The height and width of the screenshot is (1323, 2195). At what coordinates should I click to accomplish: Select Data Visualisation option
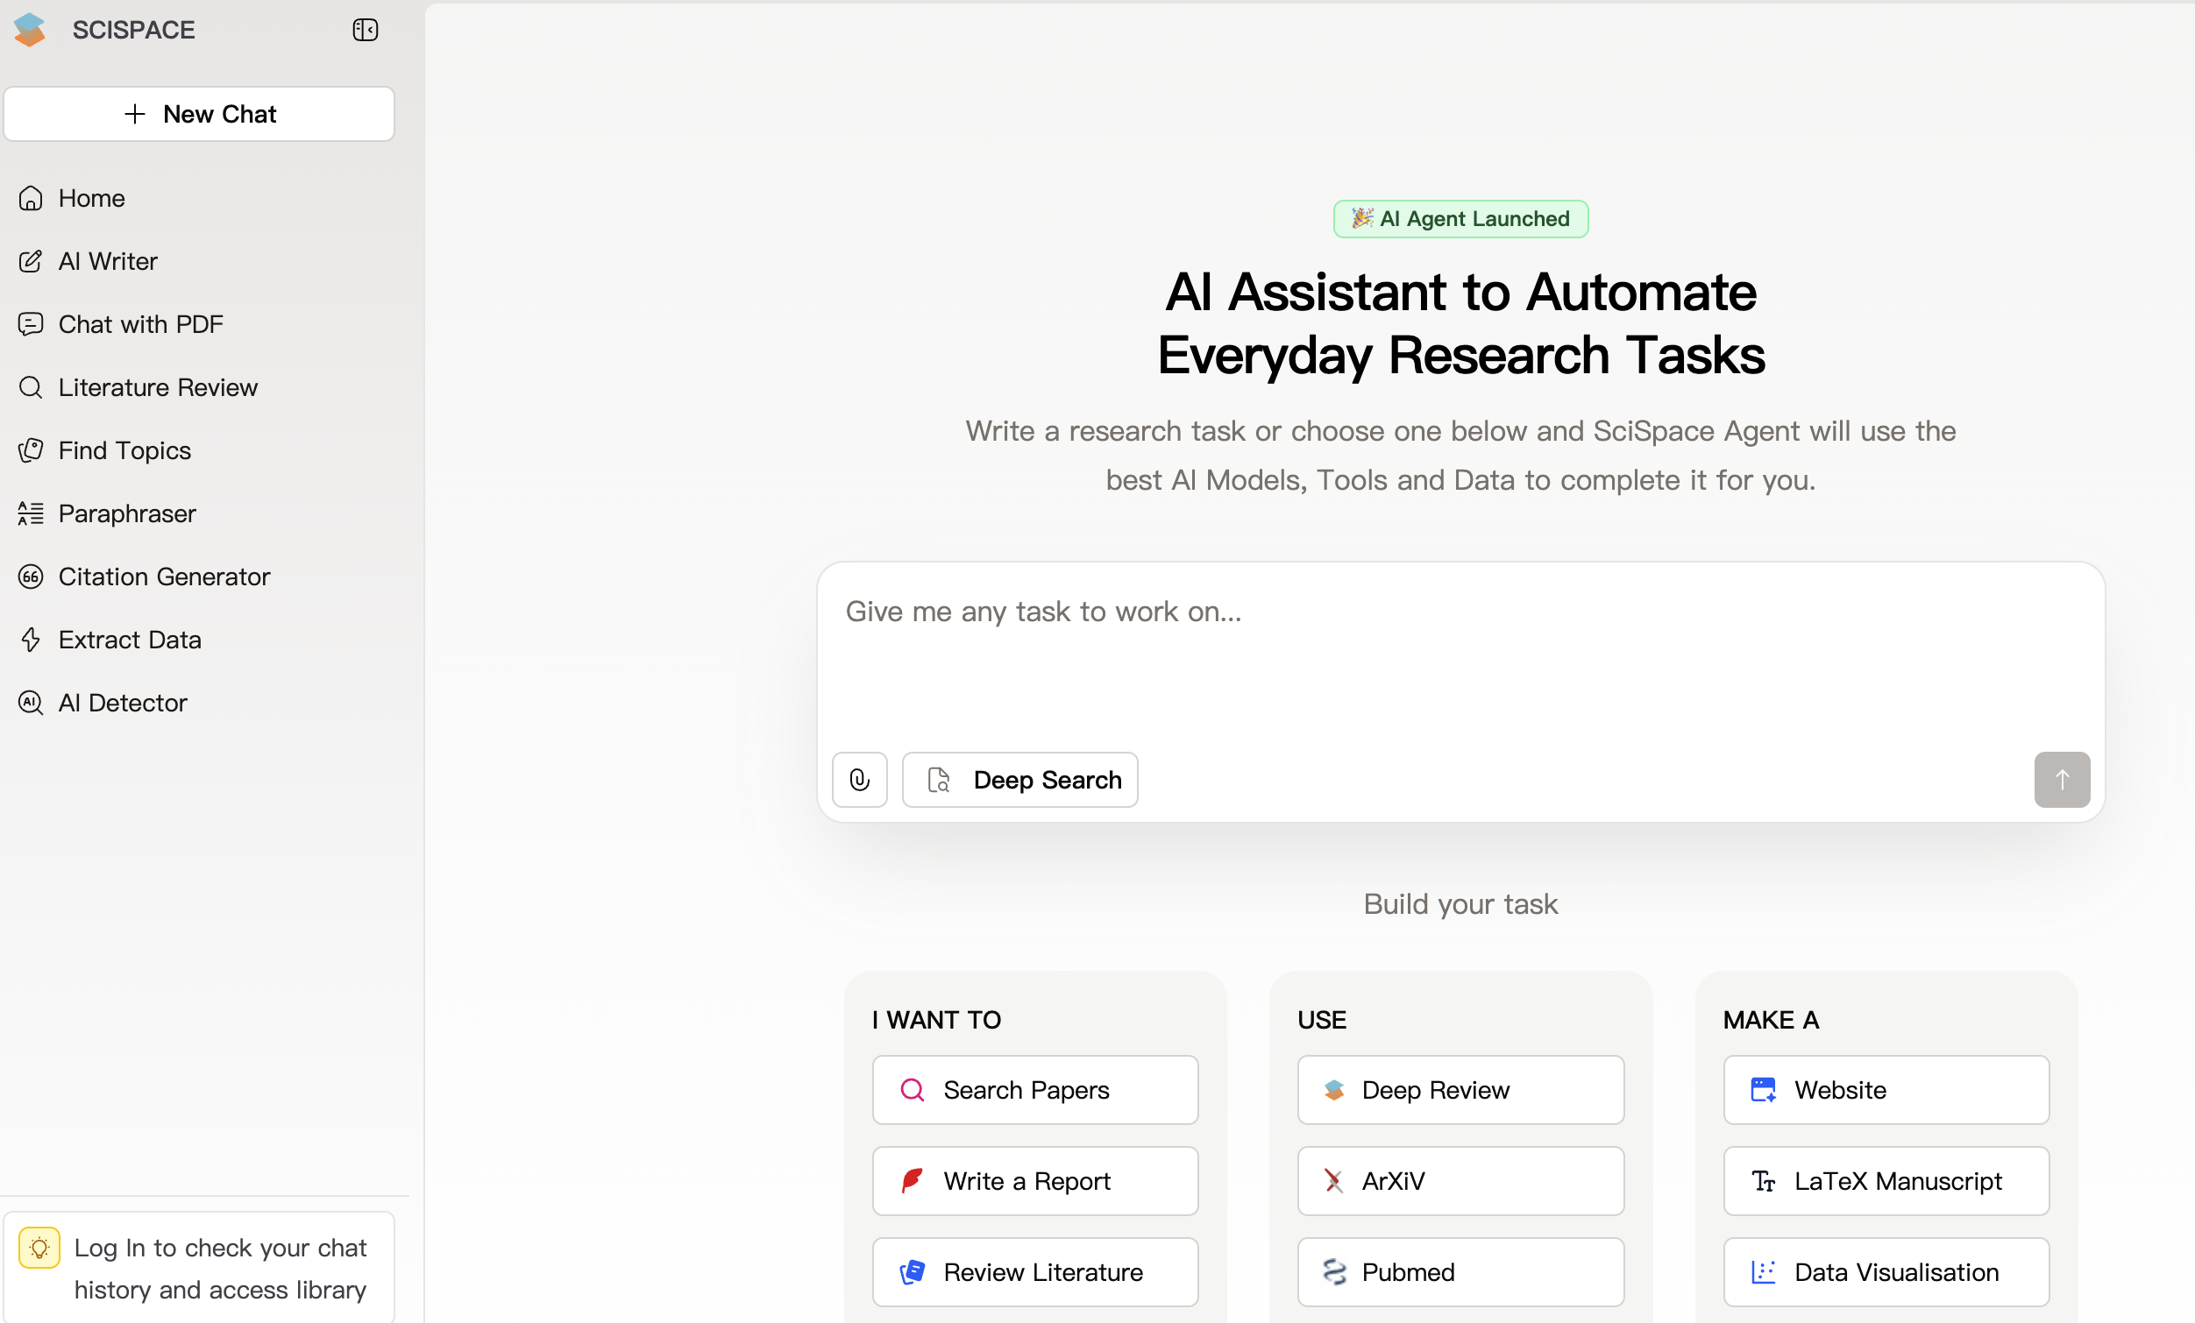[x=1885, y=1272]
